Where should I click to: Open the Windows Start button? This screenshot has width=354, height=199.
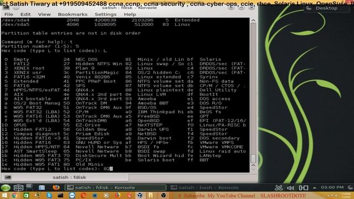tap(4, 195)
